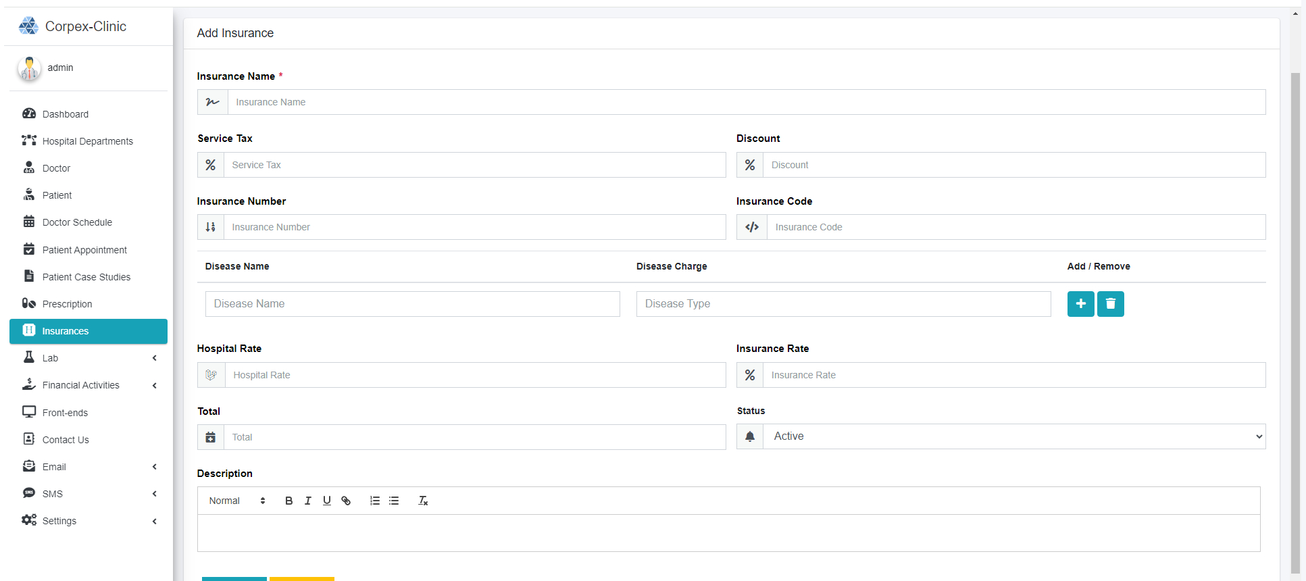The height and width of the screenshot is (581, 1306).
Task: Insert a link using the link icon
Action: point(346,501)
